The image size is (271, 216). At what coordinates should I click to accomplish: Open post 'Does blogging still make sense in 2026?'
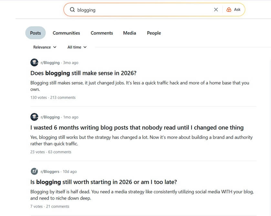point(83,73)
